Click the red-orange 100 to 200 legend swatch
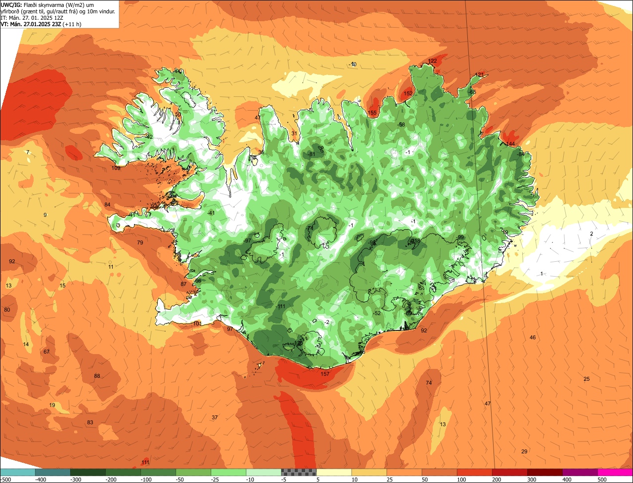 [x=474, y=472]
